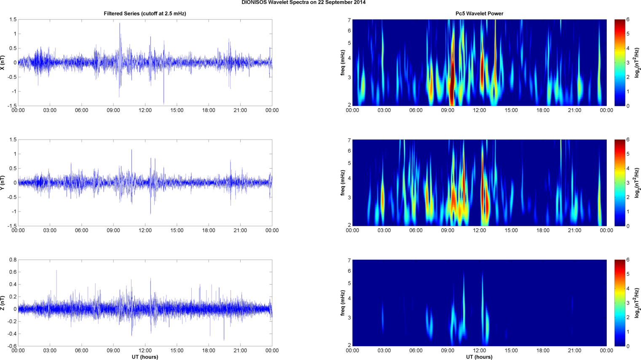
Task: Click the top Pc5 wavelet spectrogram
Action: coord(479,62)
